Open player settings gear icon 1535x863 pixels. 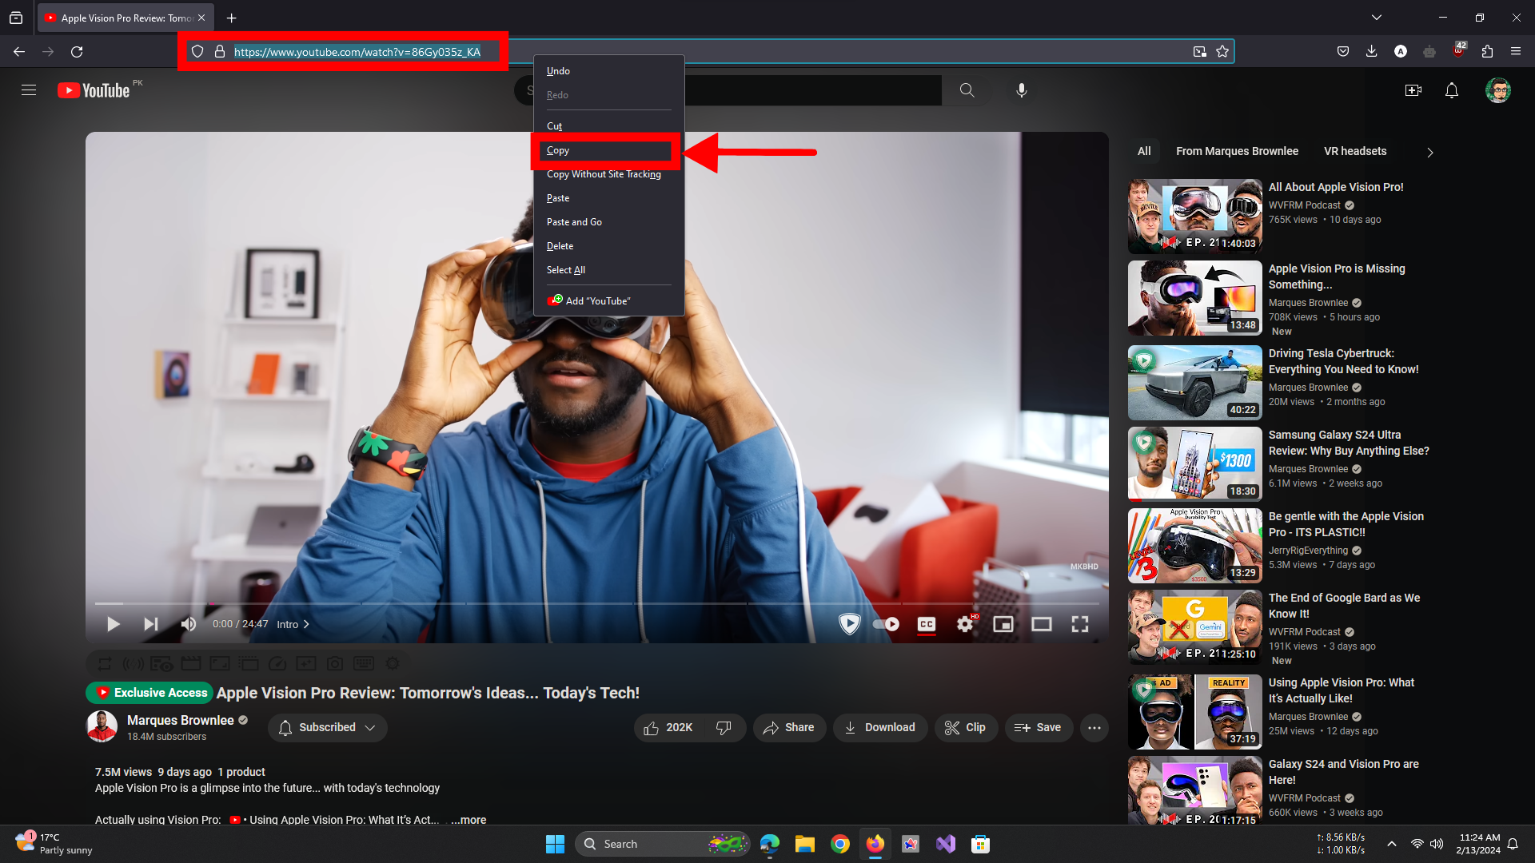pyautogui.click(x=965, y=624)
